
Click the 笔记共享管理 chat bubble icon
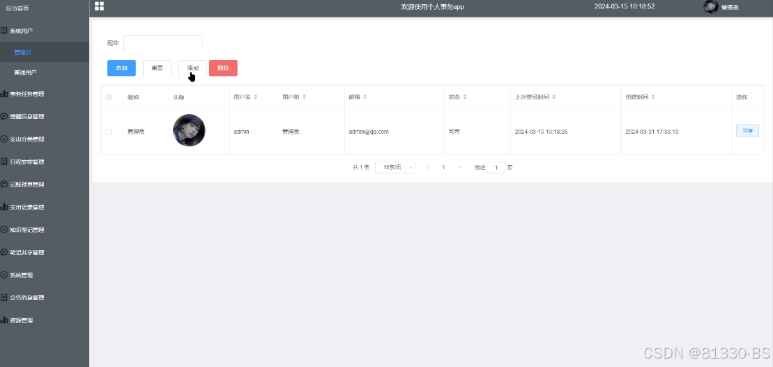[4, 252]
